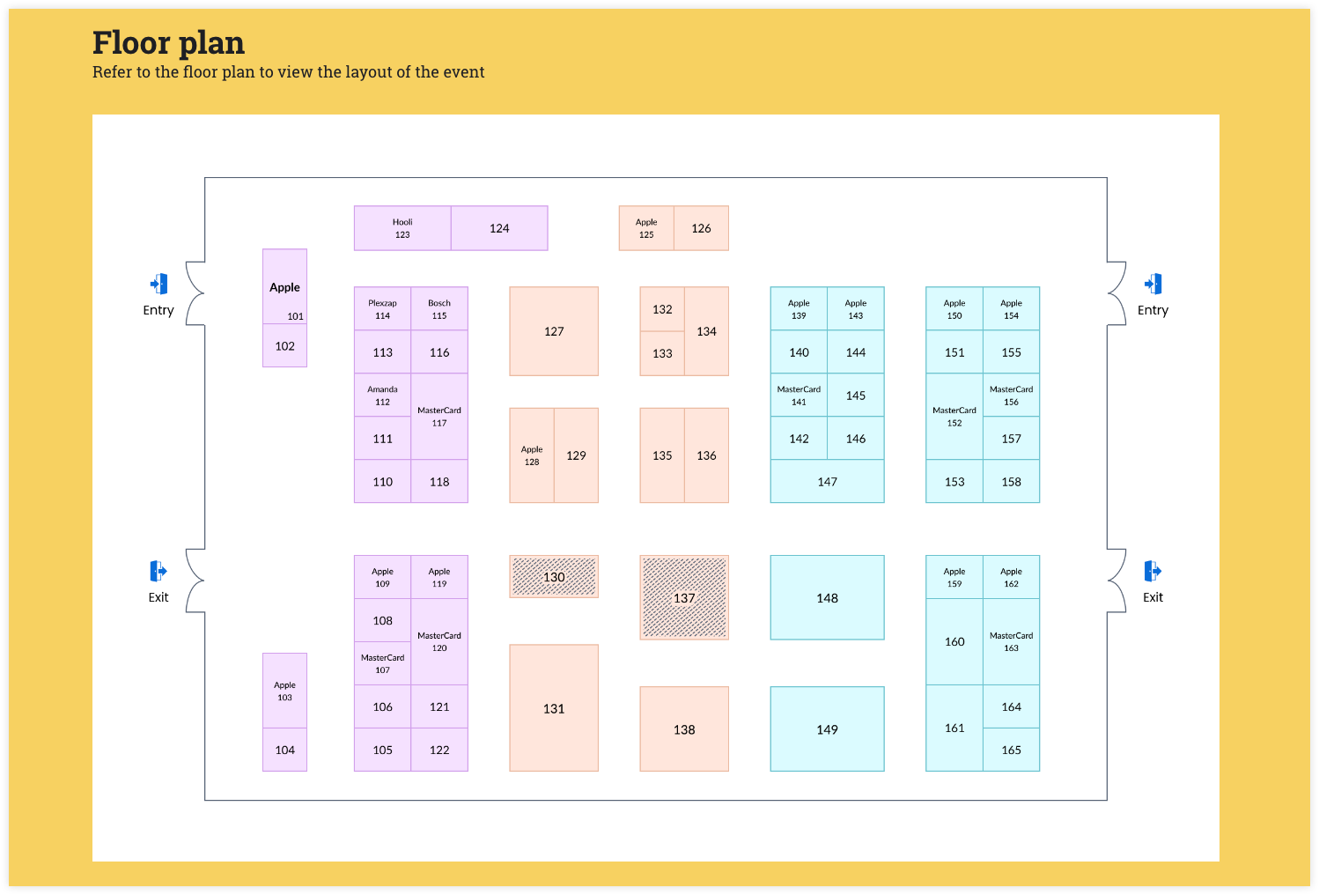
Task: Choose MasterCard booth 163
Action: tap(1012, 641)
